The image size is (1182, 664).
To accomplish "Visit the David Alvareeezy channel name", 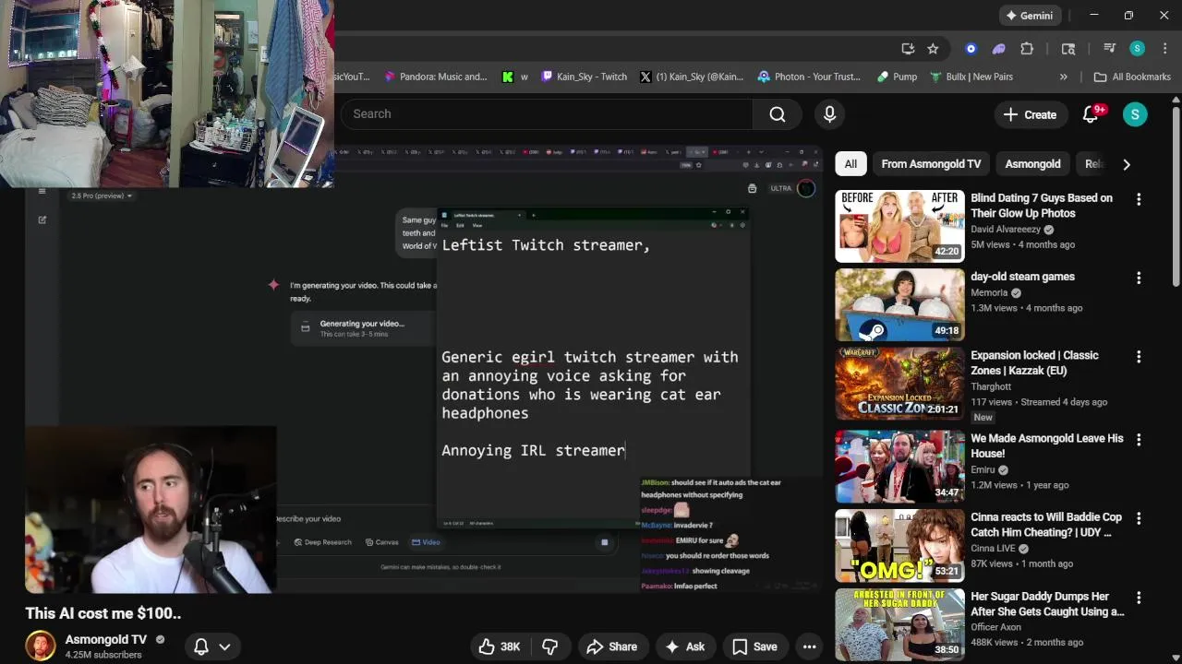I will click(1005, 230).
